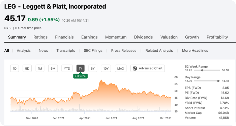Open the Ratings tab
Viewport: 236px width, 126px height.
tap(40, 37)
